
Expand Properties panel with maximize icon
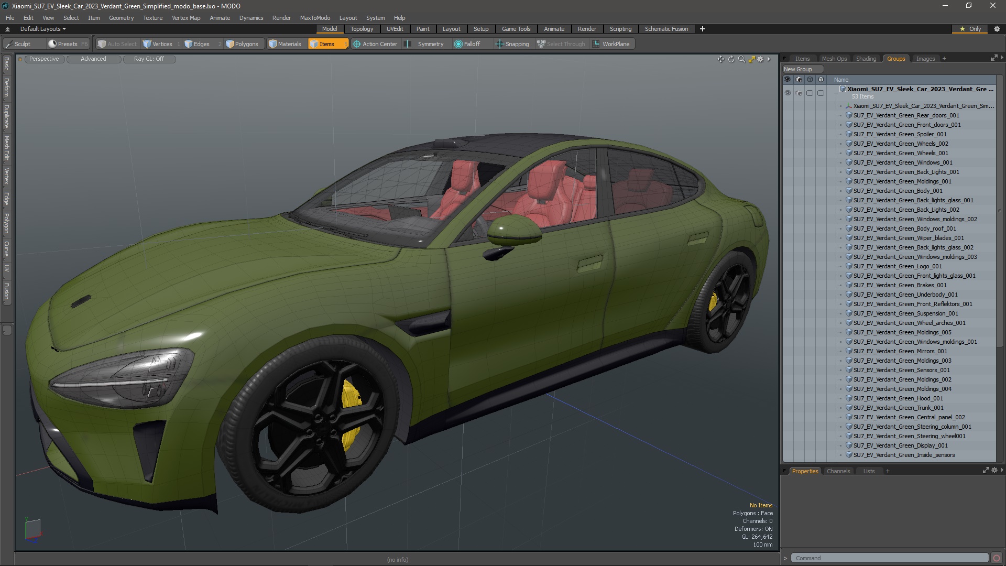click(986, 471)
